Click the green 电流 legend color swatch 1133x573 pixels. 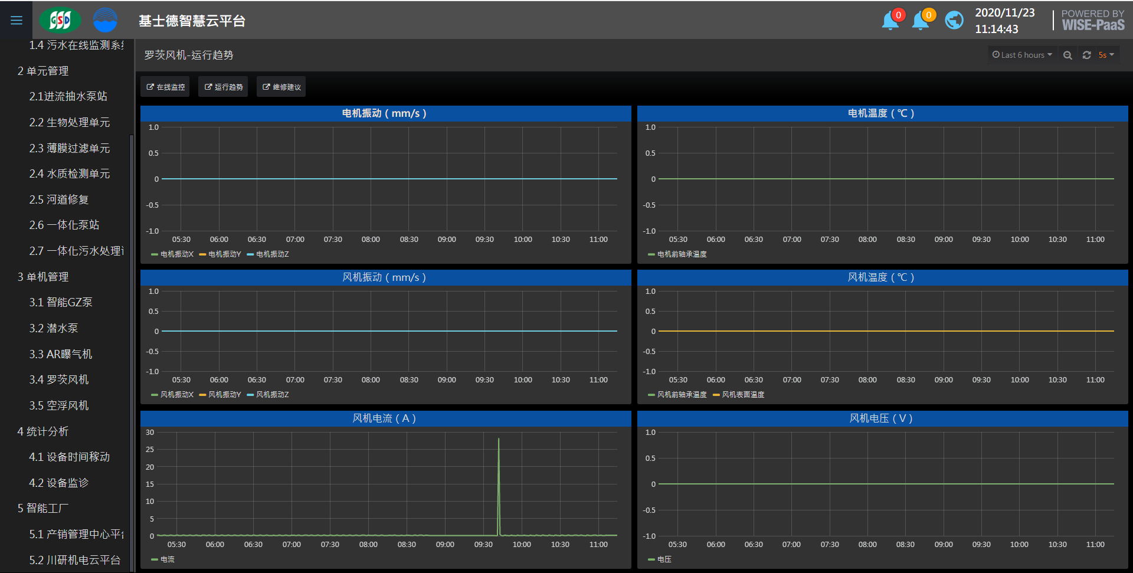tap(155, 559)
